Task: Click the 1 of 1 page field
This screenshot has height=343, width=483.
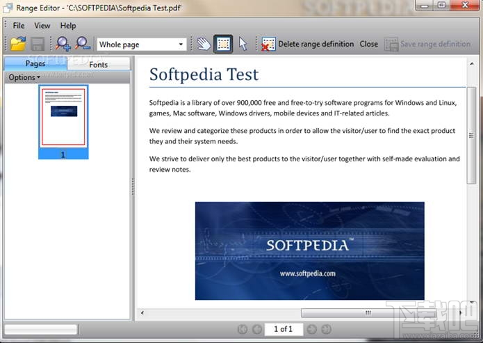Action: tap(284, 329)
